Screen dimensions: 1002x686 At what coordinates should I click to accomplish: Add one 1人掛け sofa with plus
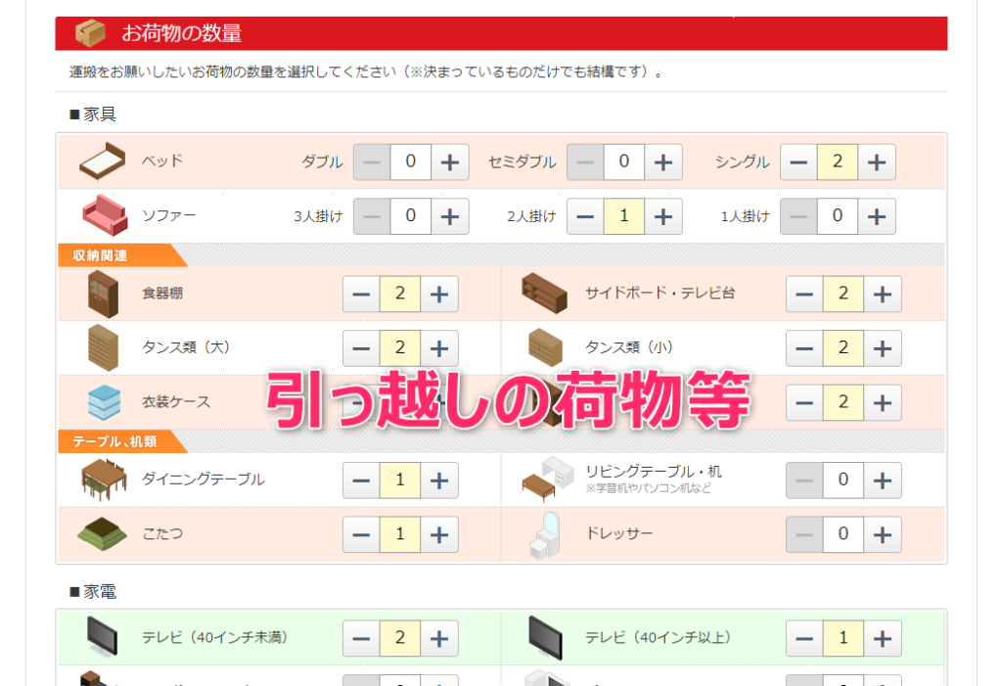point(877,216)
